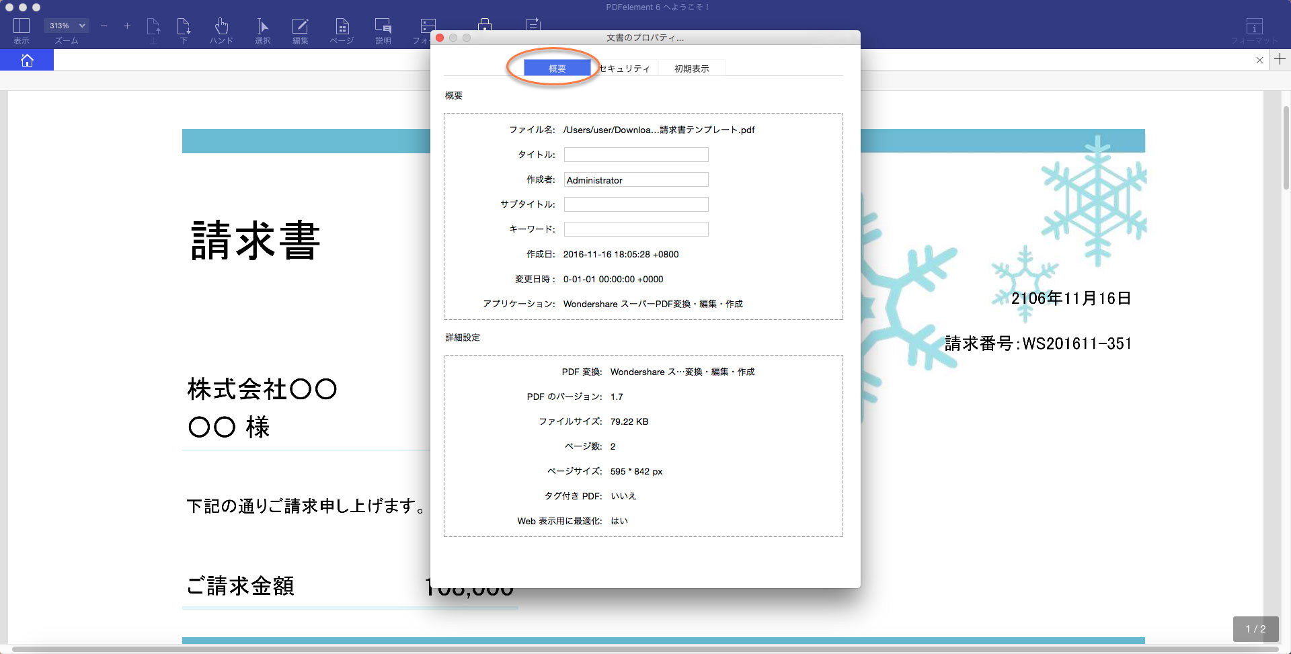Click the ページ数 value 2
This screenshot has width=1291, height=654.
pyautogui.click(x=613, y=446)
